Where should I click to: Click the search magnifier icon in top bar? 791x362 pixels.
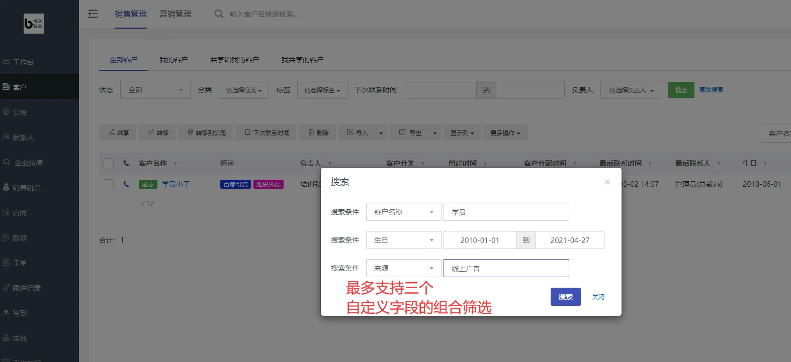tap(219, 14)
